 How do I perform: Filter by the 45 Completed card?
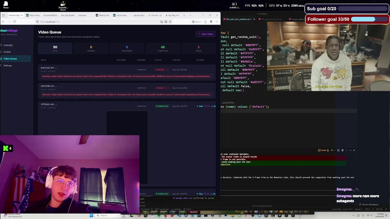point(163,48)
